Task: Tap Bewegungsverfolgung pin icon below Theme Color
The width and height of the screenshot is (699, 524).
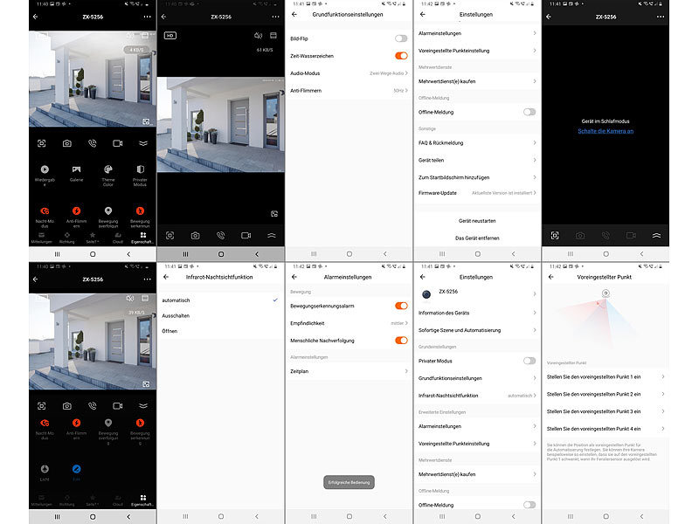Action: coord(107,210)
